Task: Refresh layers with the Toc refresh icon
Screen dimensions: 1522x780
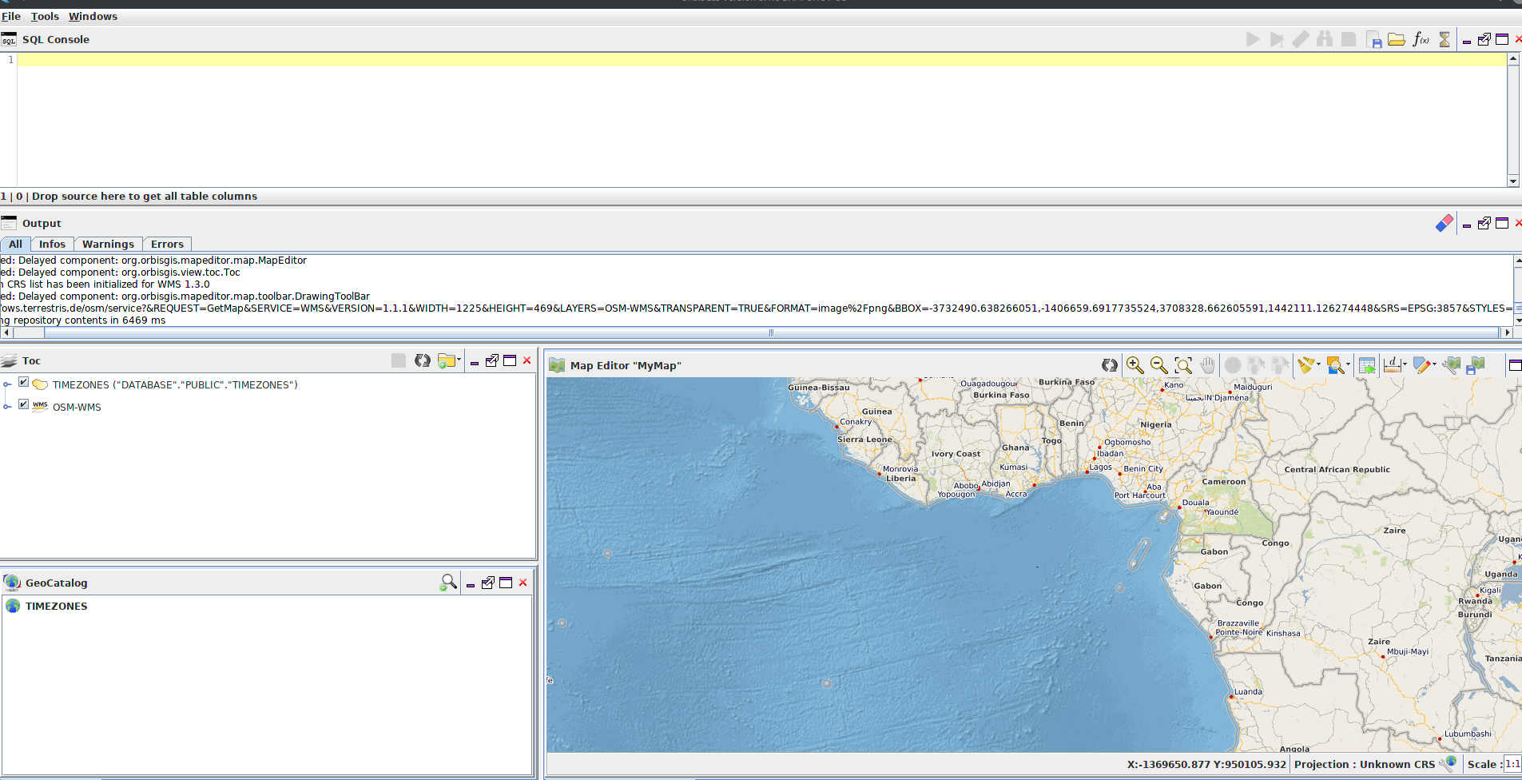Action: (x=423, y=360)
